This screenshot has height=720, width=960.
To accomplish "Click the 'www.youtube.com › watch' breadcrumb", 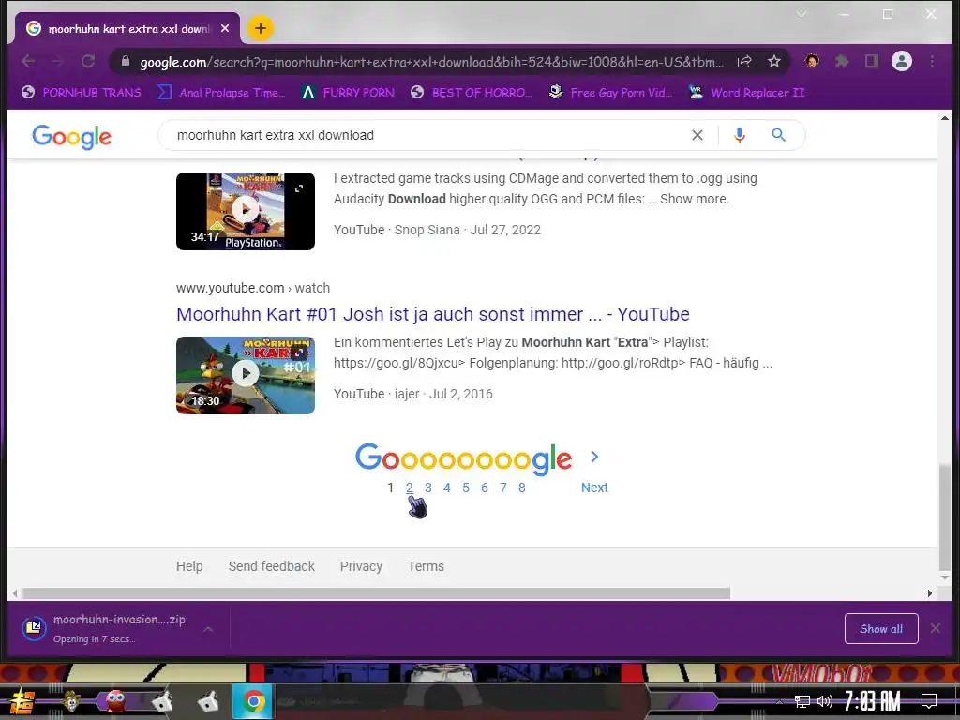I will pos(253,288).
